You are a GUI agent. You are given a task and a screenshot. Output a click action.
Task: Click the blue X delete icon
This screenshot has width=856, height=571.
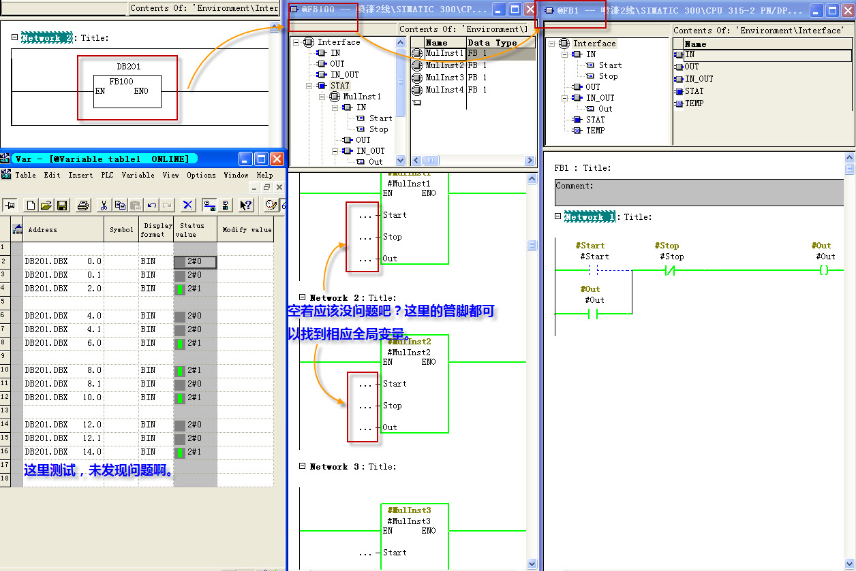pyautogui.click(x=188, y=205)
